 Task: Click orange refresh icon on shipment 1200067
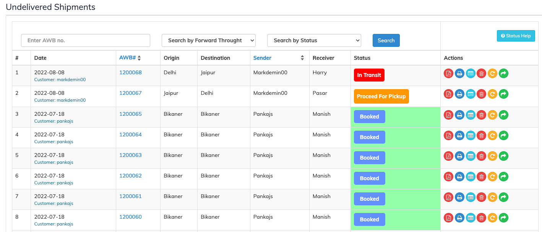tap(493, 94)
